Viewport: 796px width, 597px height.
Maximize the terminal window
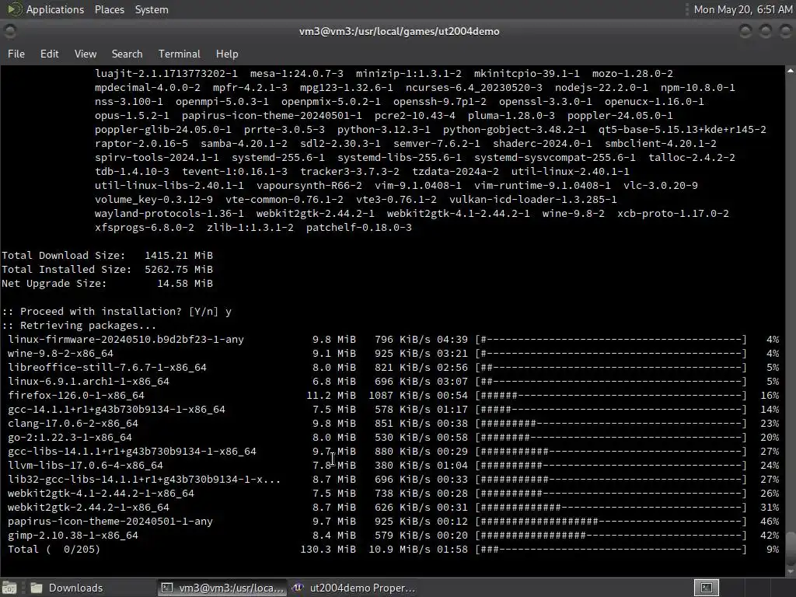point(766,31)
